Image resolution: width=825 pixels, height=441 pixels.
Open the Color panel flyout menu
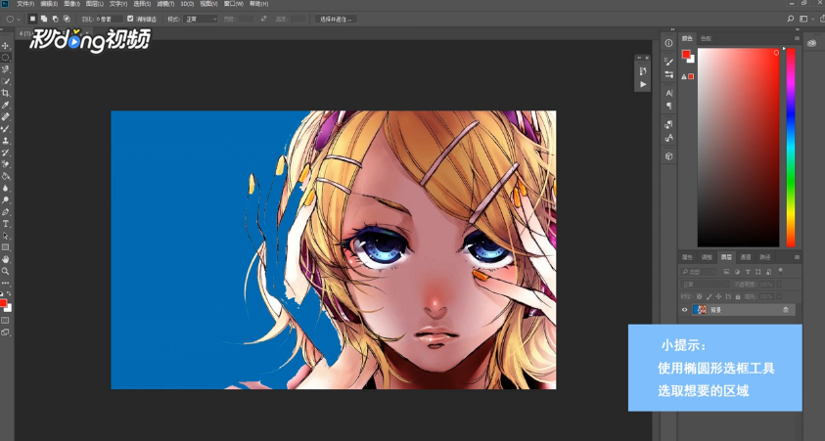pos(798,38)
